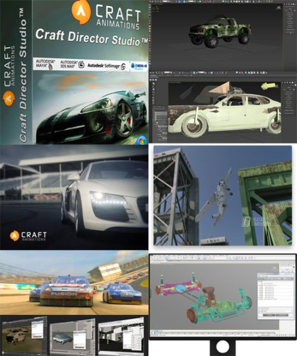Image resolution: width=297 pixels, height=356 pixels.
Task: Click the Windows logo on the product box
Action: click(x=142, y=140)
